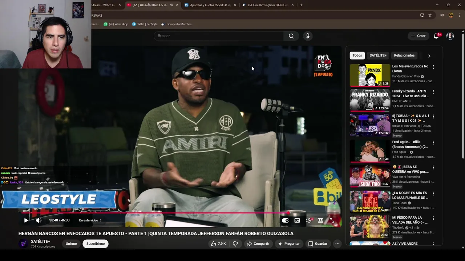Close the ESL One Birmingham tab
Image resolution: width=465 pixels, height=261 pixels.
coord(292,5)
